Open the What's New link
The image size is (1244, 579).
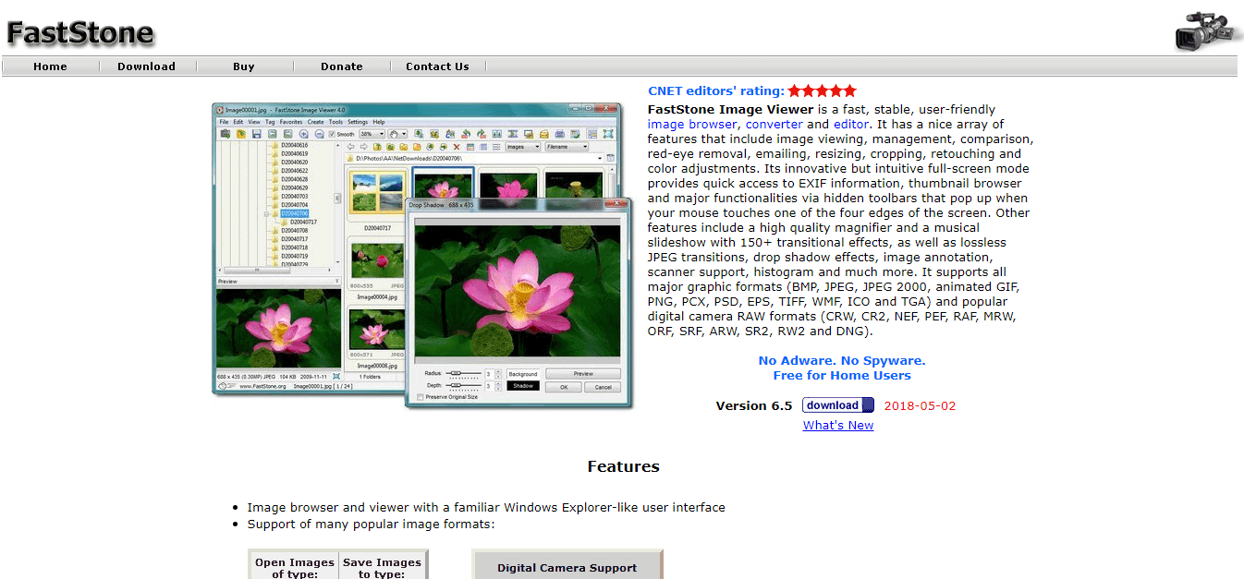coord(837,425)
